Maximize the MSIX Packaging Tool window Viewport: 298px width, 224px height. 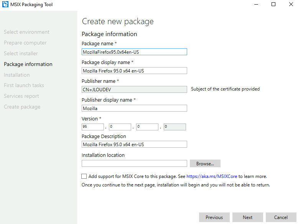point(273,4)
